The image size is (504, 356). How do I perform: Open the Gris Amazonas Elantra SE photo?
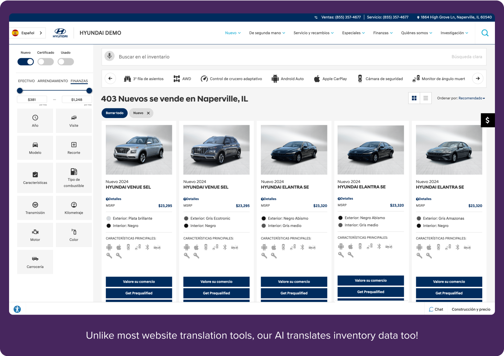click(x=449, y=150)
